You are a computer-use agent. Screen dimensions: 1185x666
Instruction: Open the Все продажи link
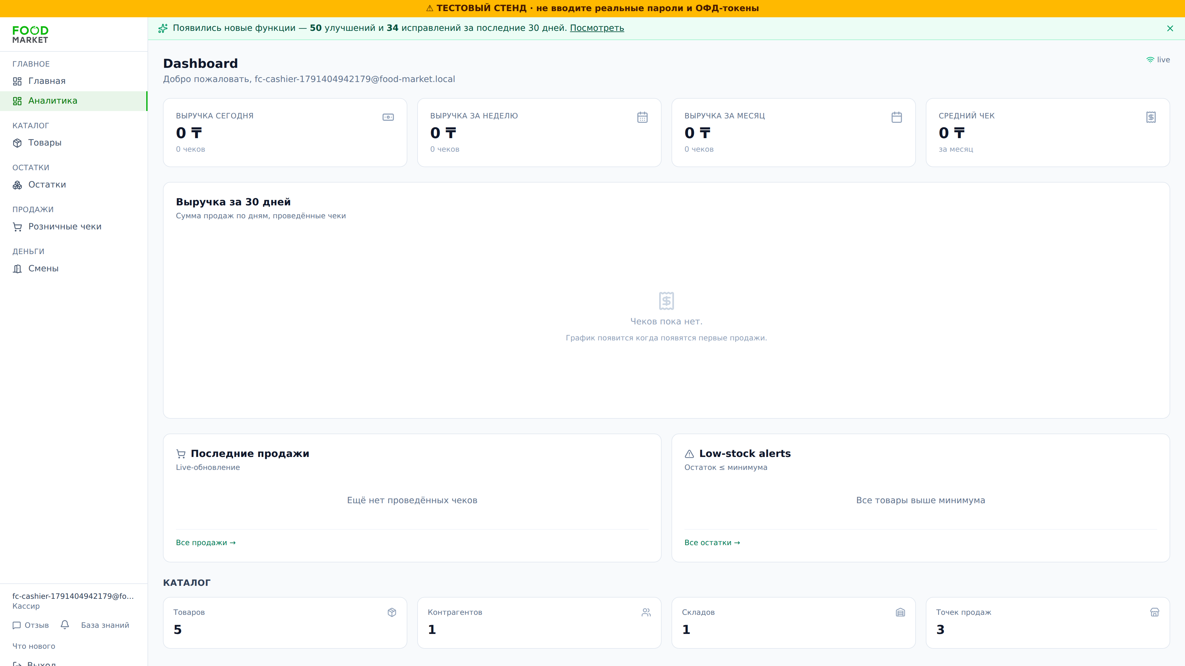tap(206, 542)
